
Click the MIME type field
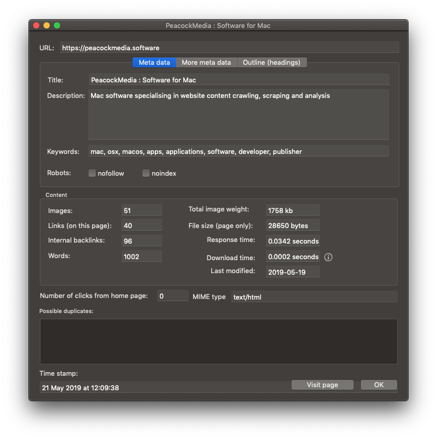pos(314,296)
